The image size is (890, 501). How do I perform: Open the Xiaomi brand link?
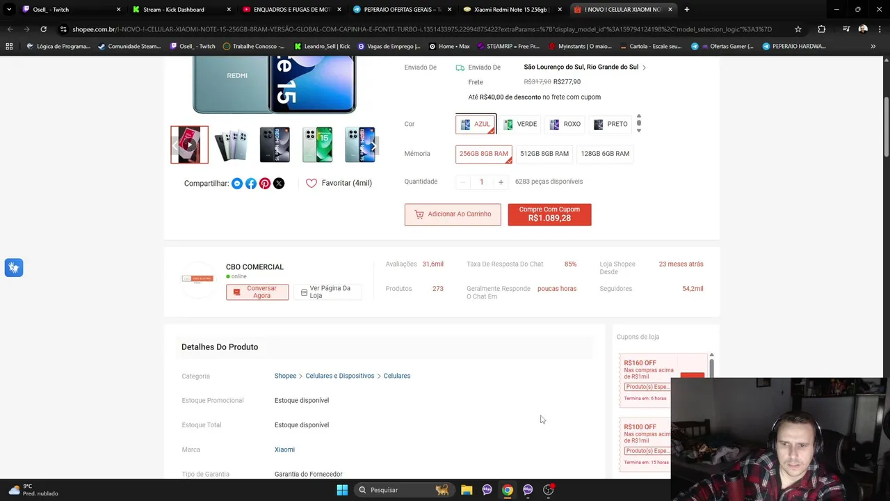284,450
